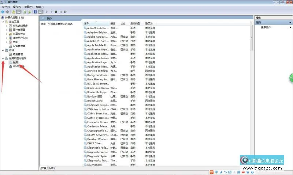Click the gear icon of DHCP Client service
The height and width of the screenshot is (175, 293).
pyautogui.click(x=85, y=143)
